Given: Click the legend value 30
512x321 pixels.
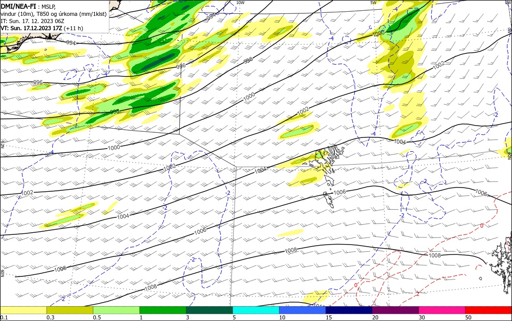Looking at the screenshot, I should tap(422, 318).
